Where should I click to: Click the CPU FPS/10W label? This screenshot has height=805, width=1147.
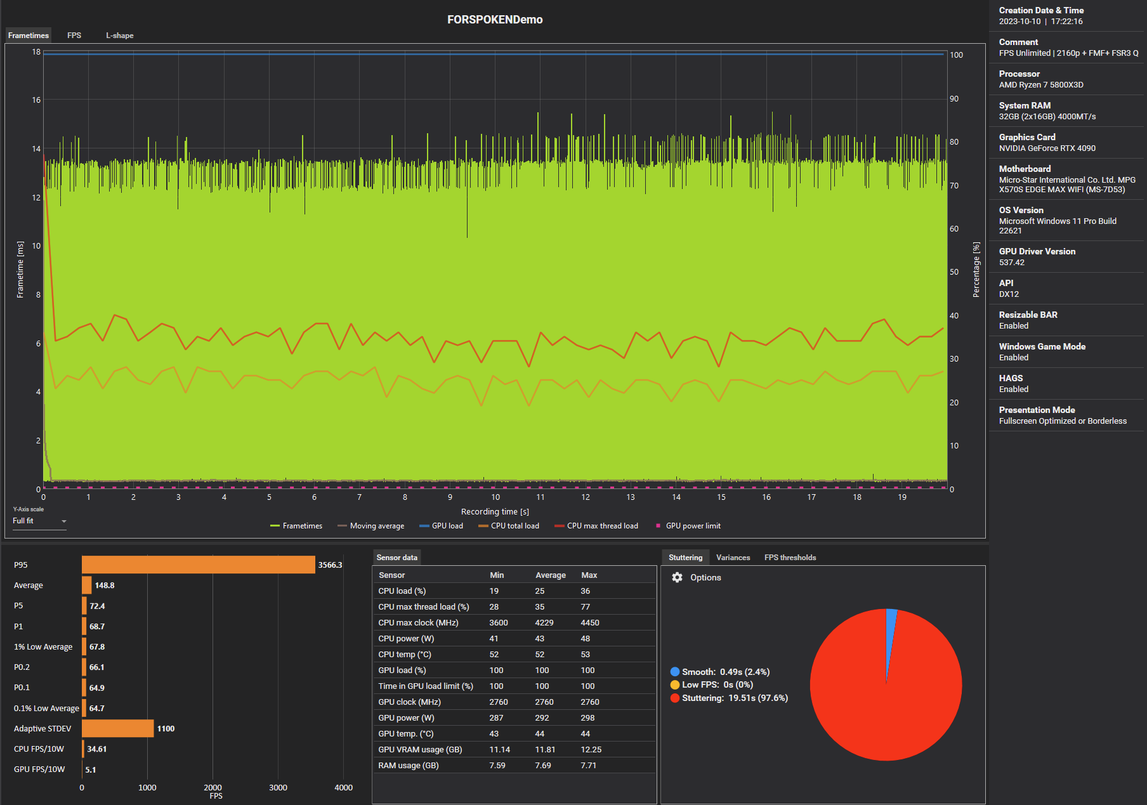click(x=39, y=749)
